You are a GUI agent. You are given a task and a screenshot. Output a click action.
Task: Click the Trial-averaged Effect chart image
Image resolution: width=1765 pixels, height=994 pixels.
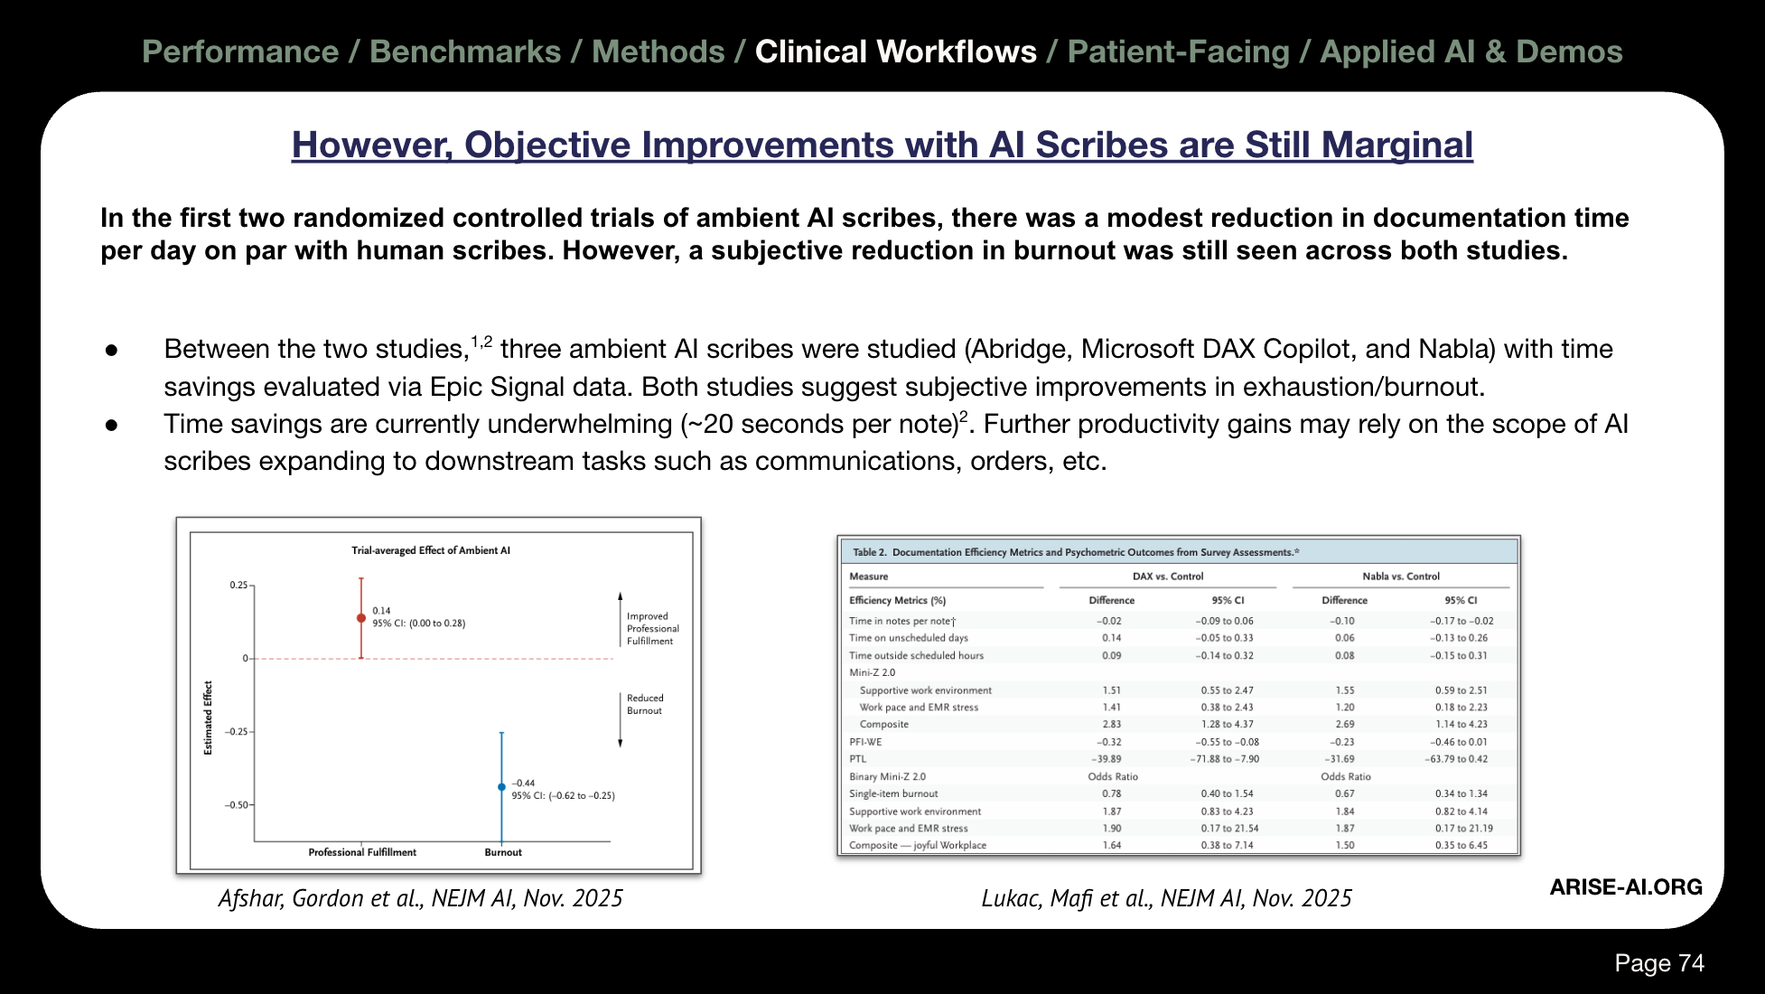(x=439, y=696)
